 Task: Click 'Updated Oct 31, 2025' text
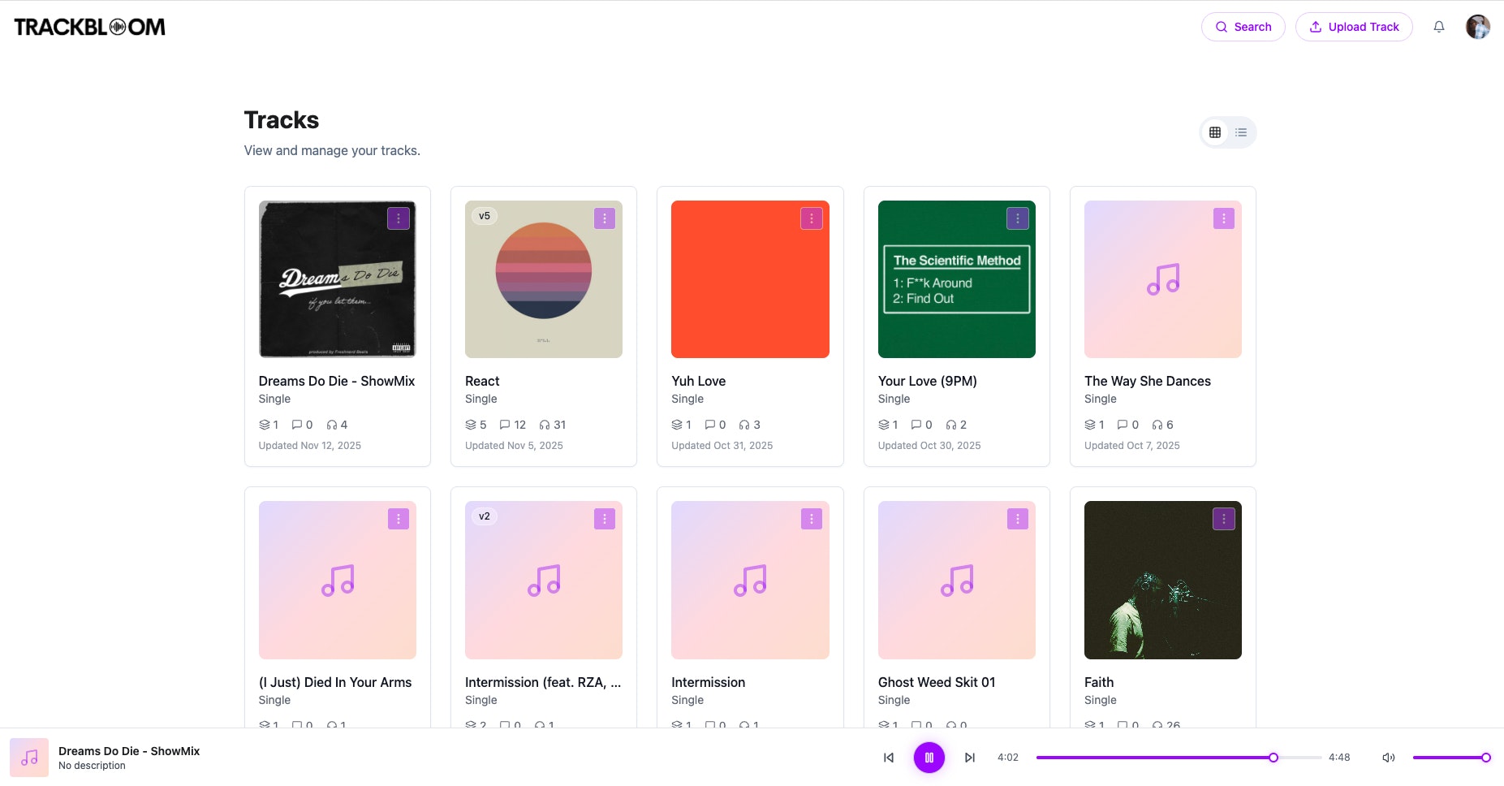click(722, 446)
